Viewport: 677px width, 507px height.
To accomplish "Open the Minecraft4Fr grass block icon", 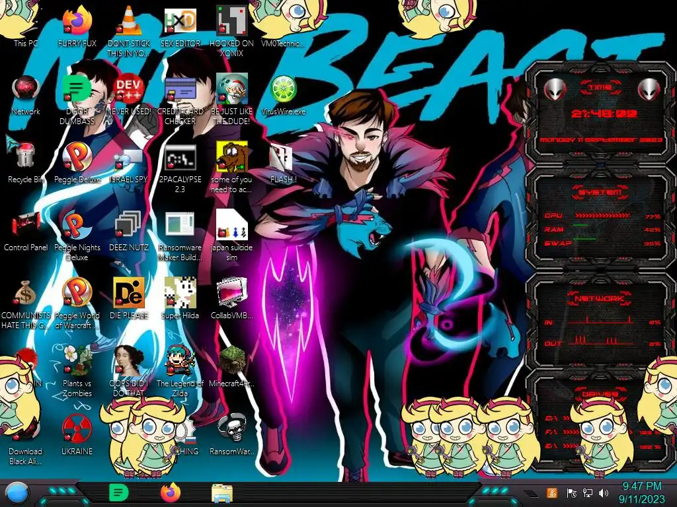I will pos(232,366).
